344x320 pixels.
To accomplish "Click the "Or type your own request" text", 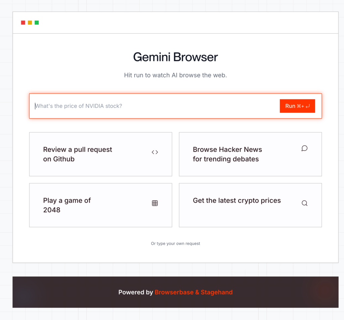I will (175, 243).
